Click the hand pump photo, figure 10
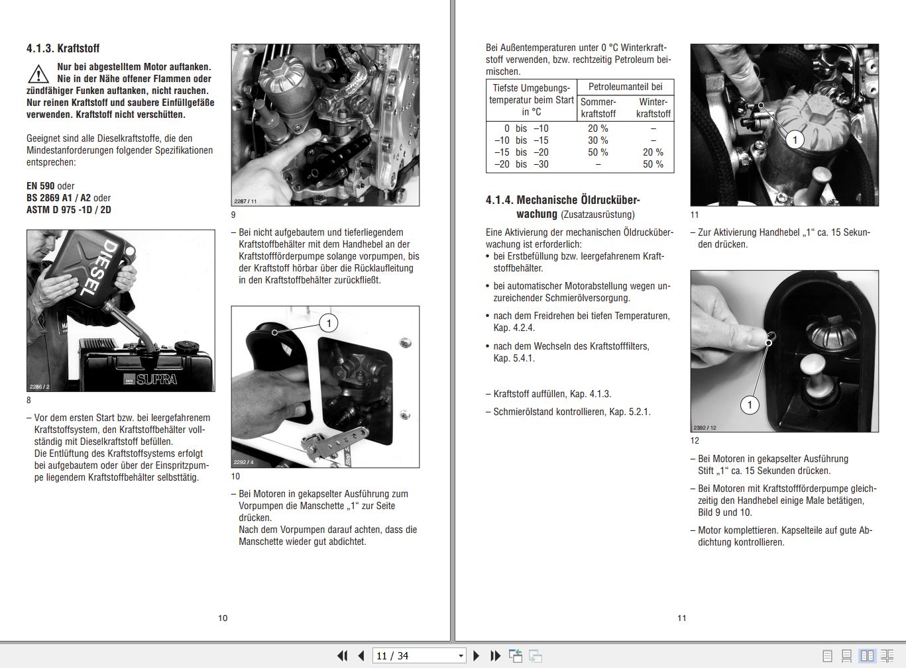 click(325, 387)
